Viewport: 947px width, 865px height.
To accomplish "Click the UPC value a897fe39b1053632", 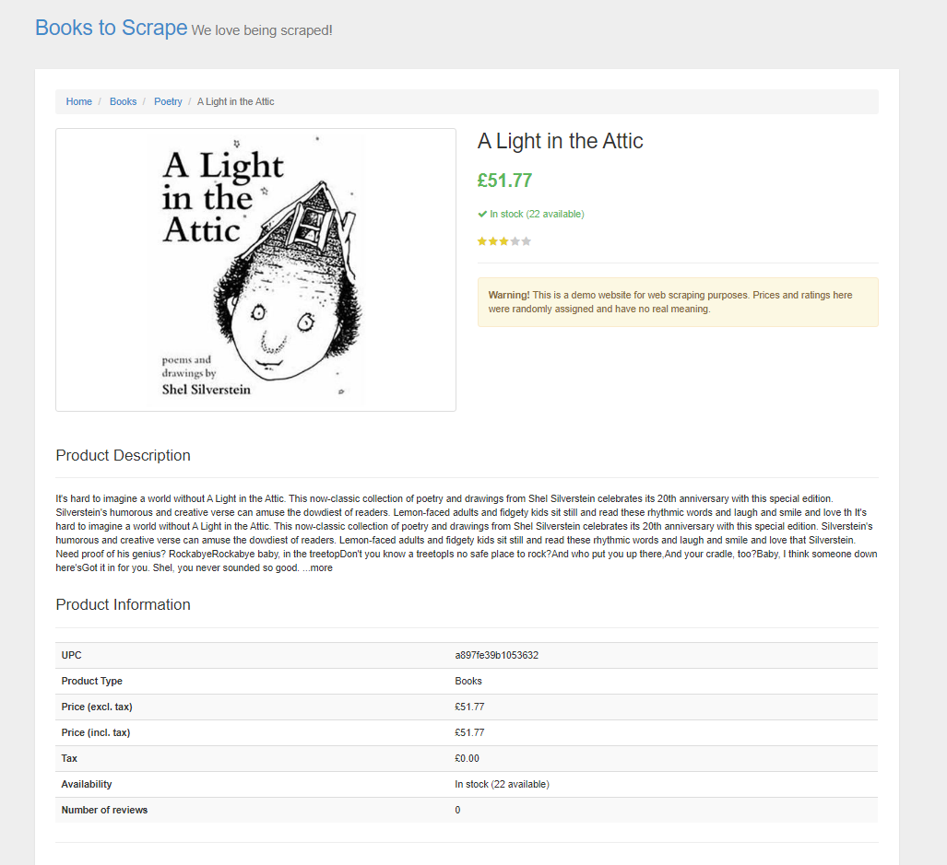I will 496,655.
